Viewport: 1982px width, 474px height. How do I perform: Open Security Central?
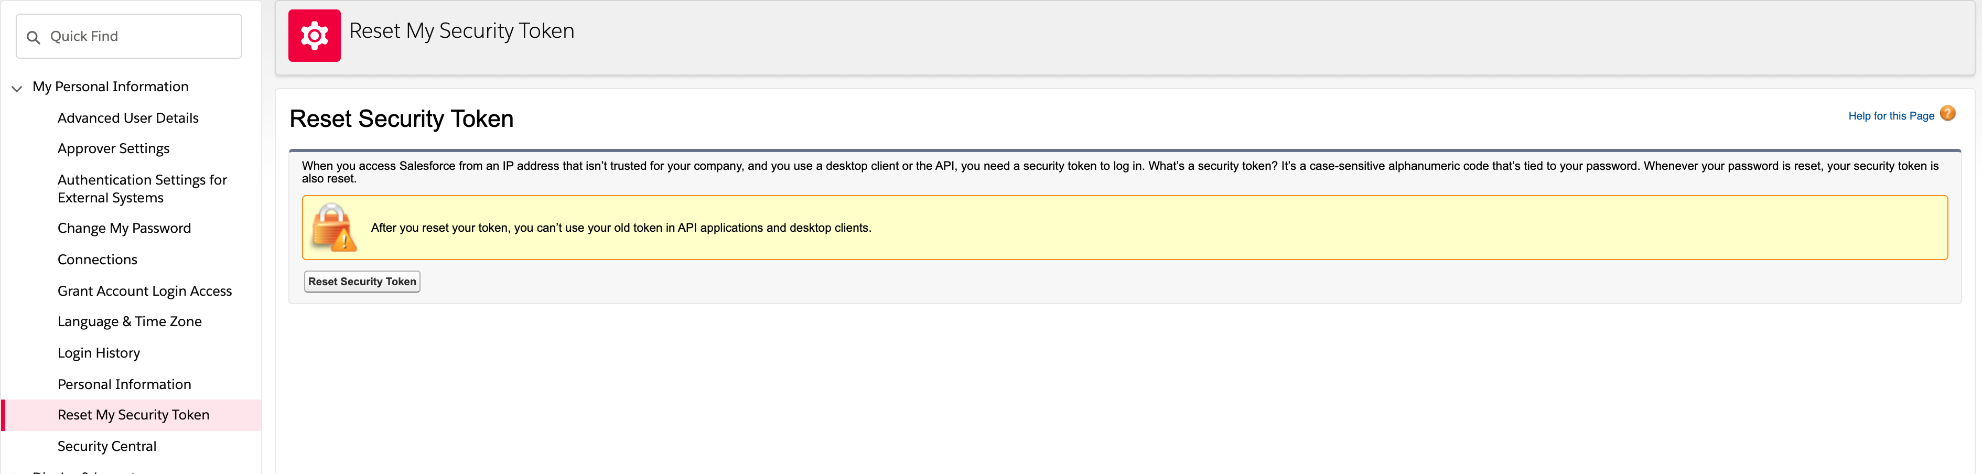pos(107,446)
